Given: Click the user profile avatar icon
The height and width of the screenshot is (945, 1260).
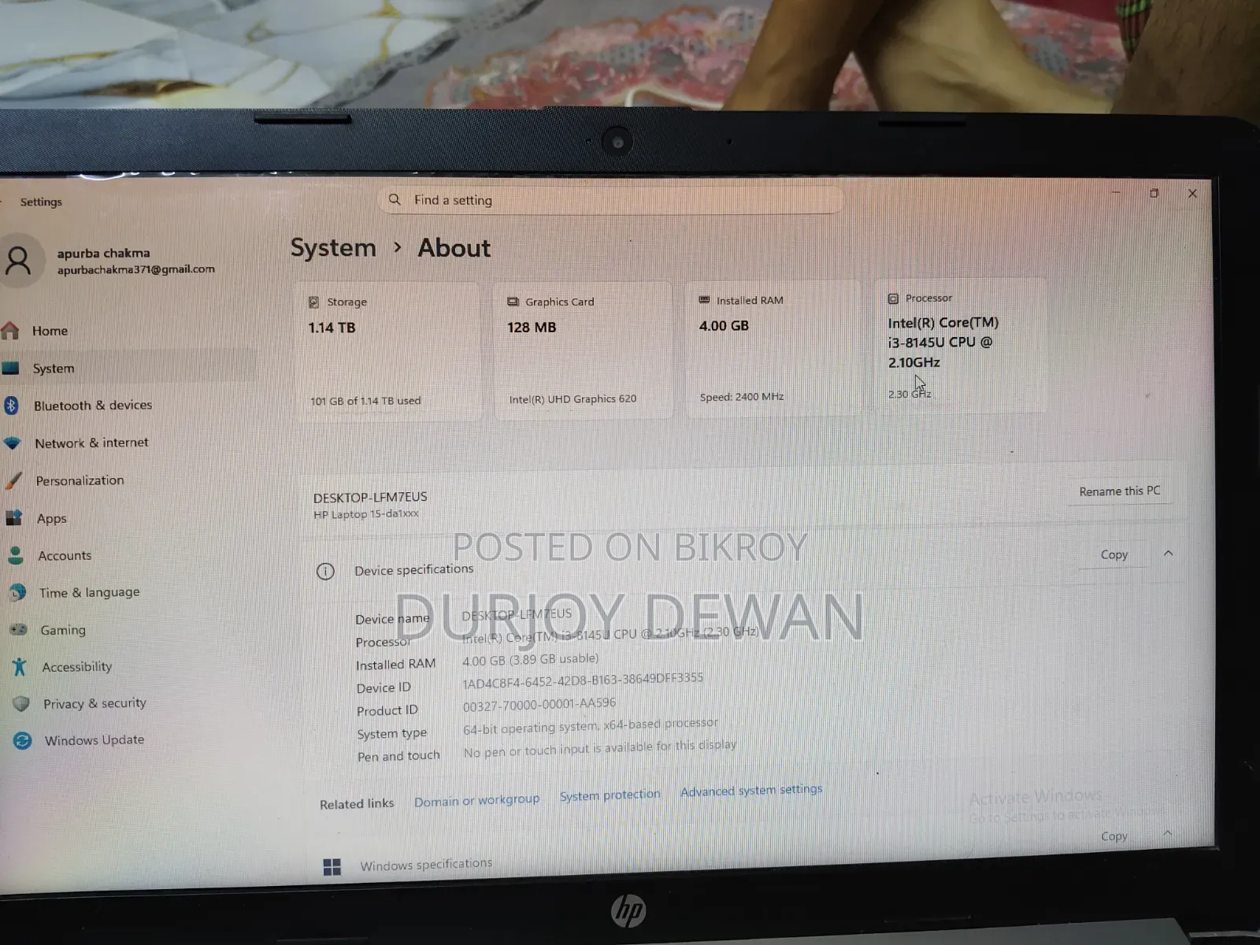Looking at the screenshot, I should coord(19,261).
